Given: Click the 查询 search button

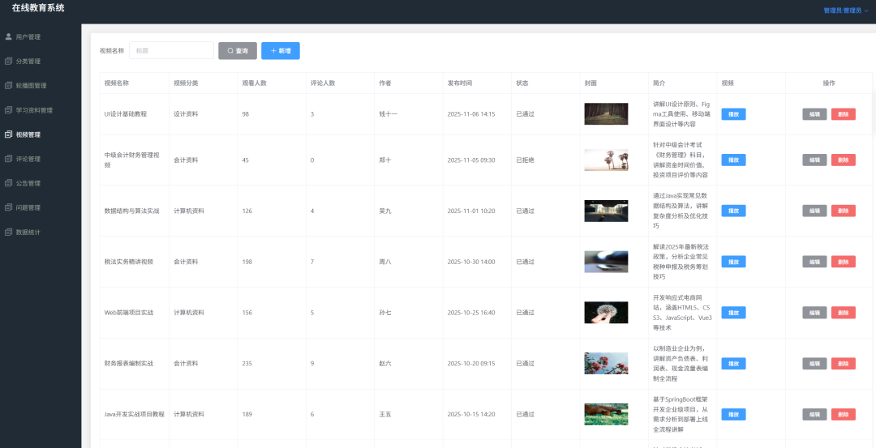Looking at the screenshot, I should click(238, 51).
